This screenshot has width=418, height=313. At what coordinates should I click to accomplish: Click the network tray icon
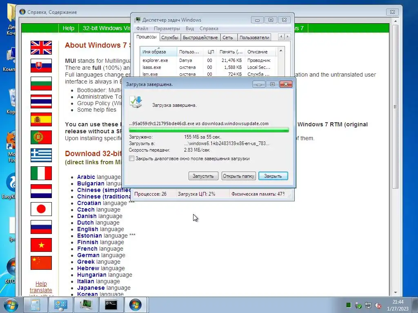(368, 306)
